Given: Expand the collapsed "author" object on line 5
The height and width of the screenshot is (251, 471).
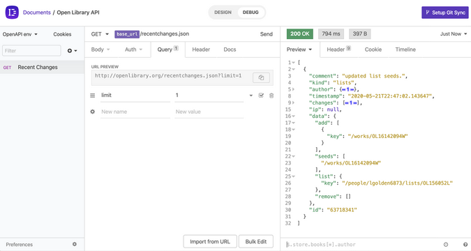Looking at the screenshot, I should tap(294, 89).
